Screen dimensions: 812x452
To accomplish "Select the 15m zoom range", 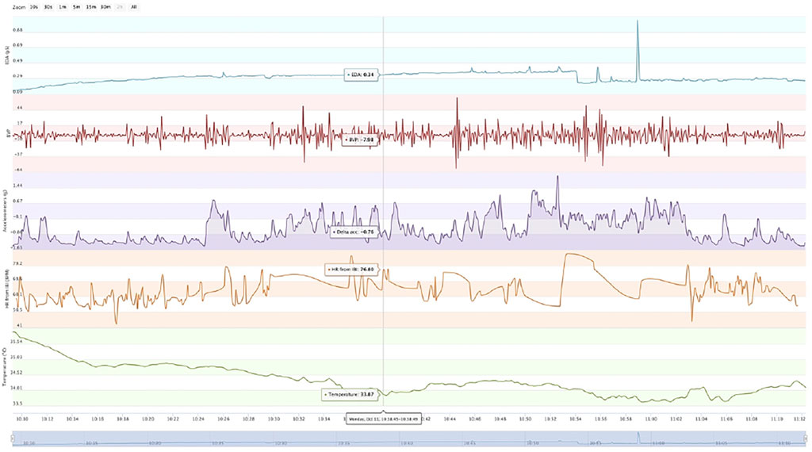I will [91, 7].
